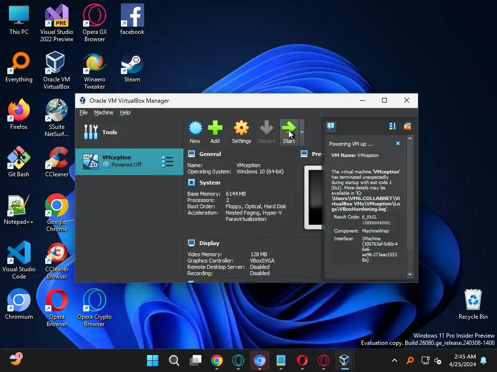Open Firefox desktop shortcut

click(x=19, y=114)
